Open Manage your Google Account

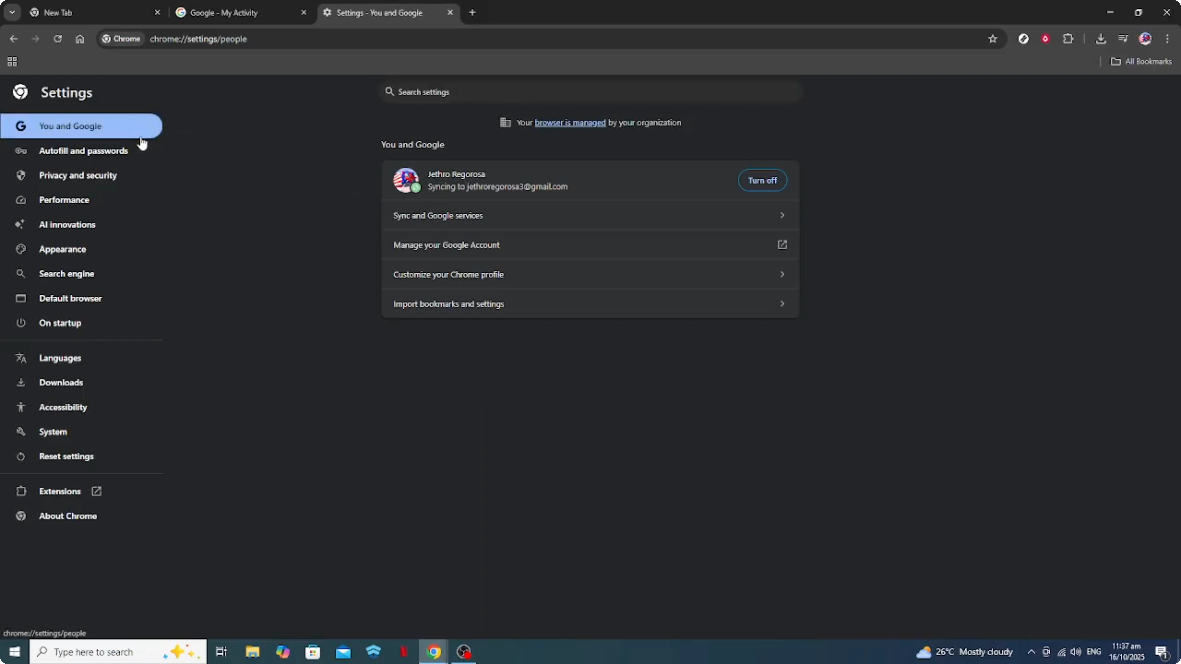coord(590,245)
